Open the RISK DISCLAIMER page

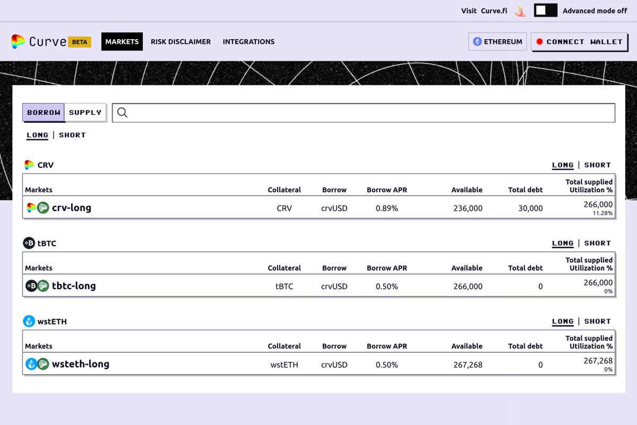coord(181,41)
